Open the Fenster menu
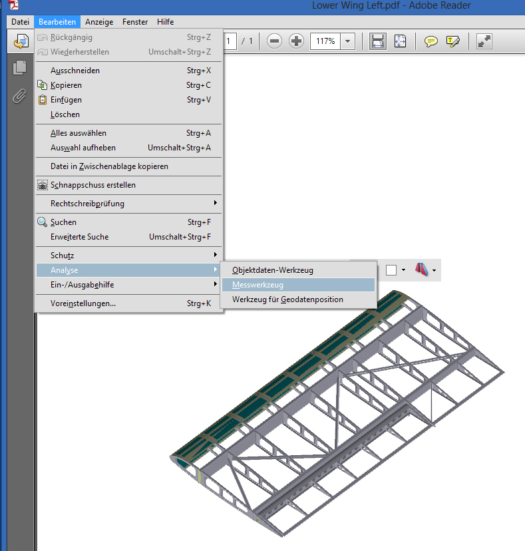 135,22
